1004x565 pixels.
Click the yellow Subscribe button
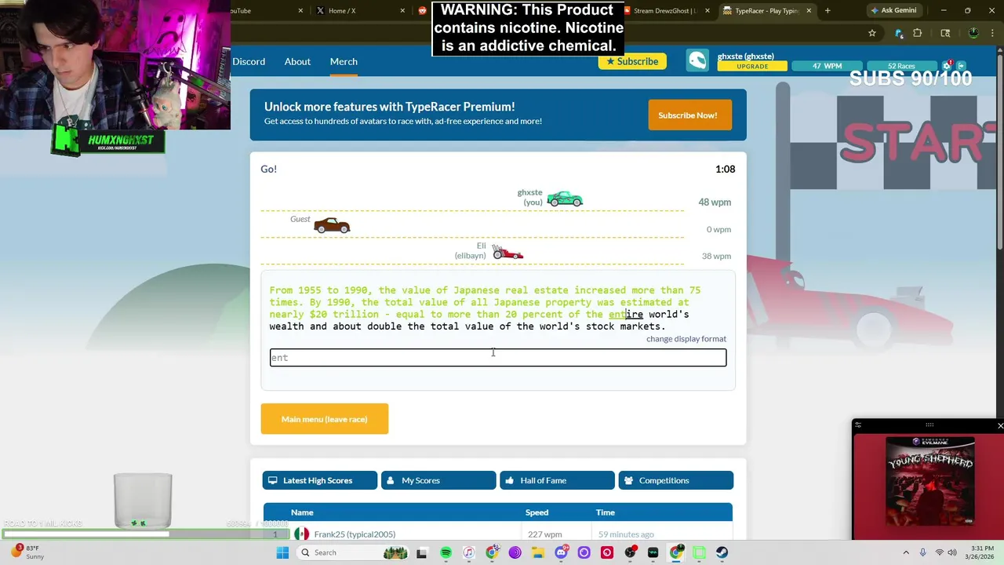click(632, 61)
